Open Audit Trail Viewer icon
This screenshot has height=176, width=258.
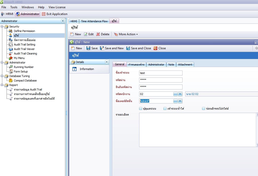11,49
